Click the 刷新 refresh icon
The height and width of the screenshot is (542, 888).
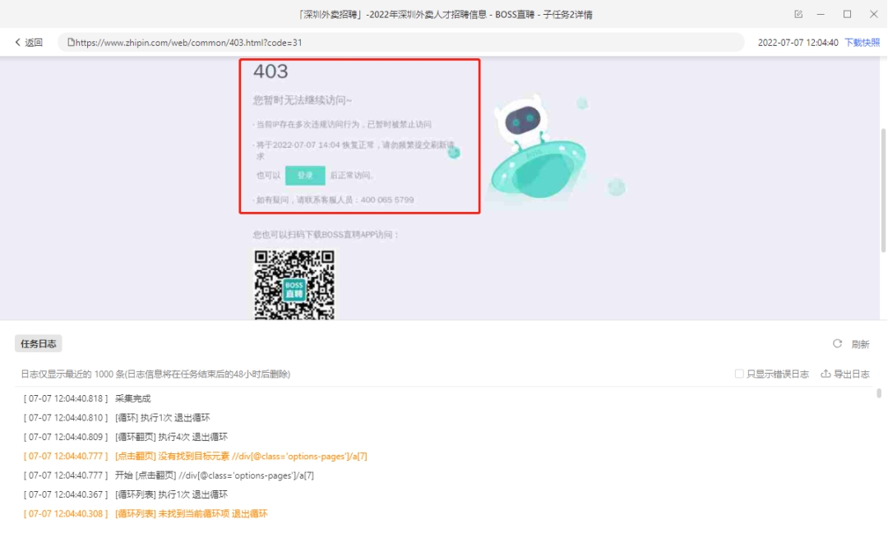pos(837,344)
